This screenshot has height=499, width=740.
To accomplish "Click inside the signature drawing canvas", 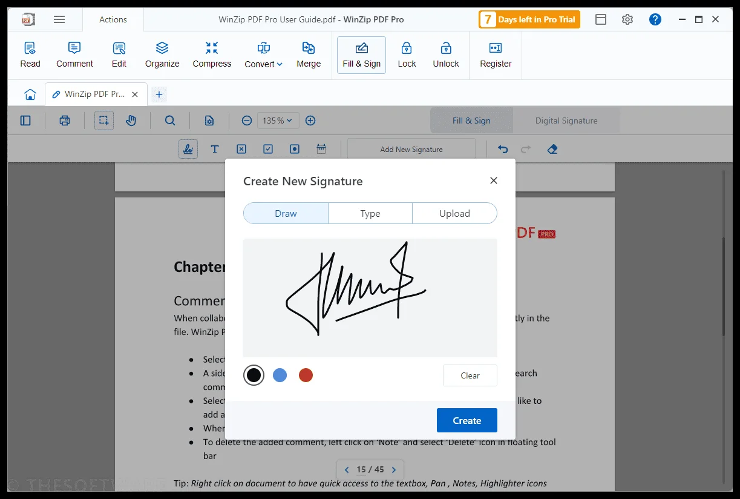I will (370, 297).
